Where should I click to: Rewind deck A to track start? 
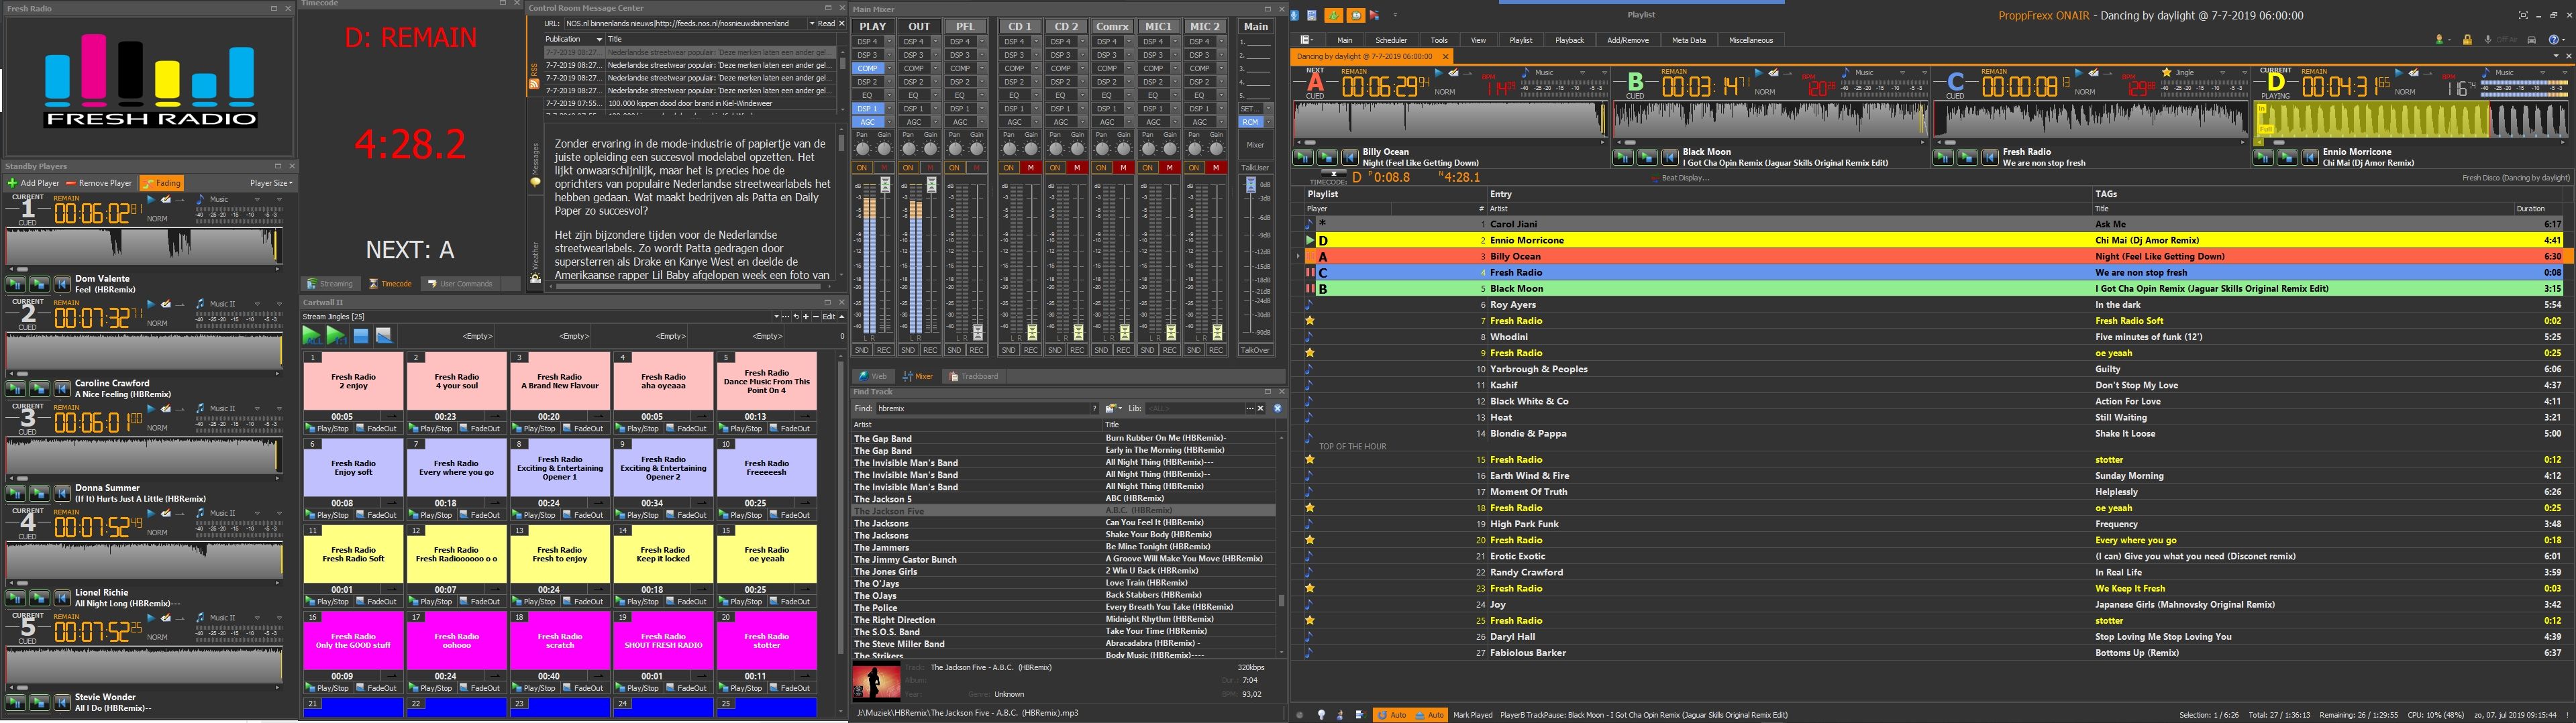[x=1349, y=157]
